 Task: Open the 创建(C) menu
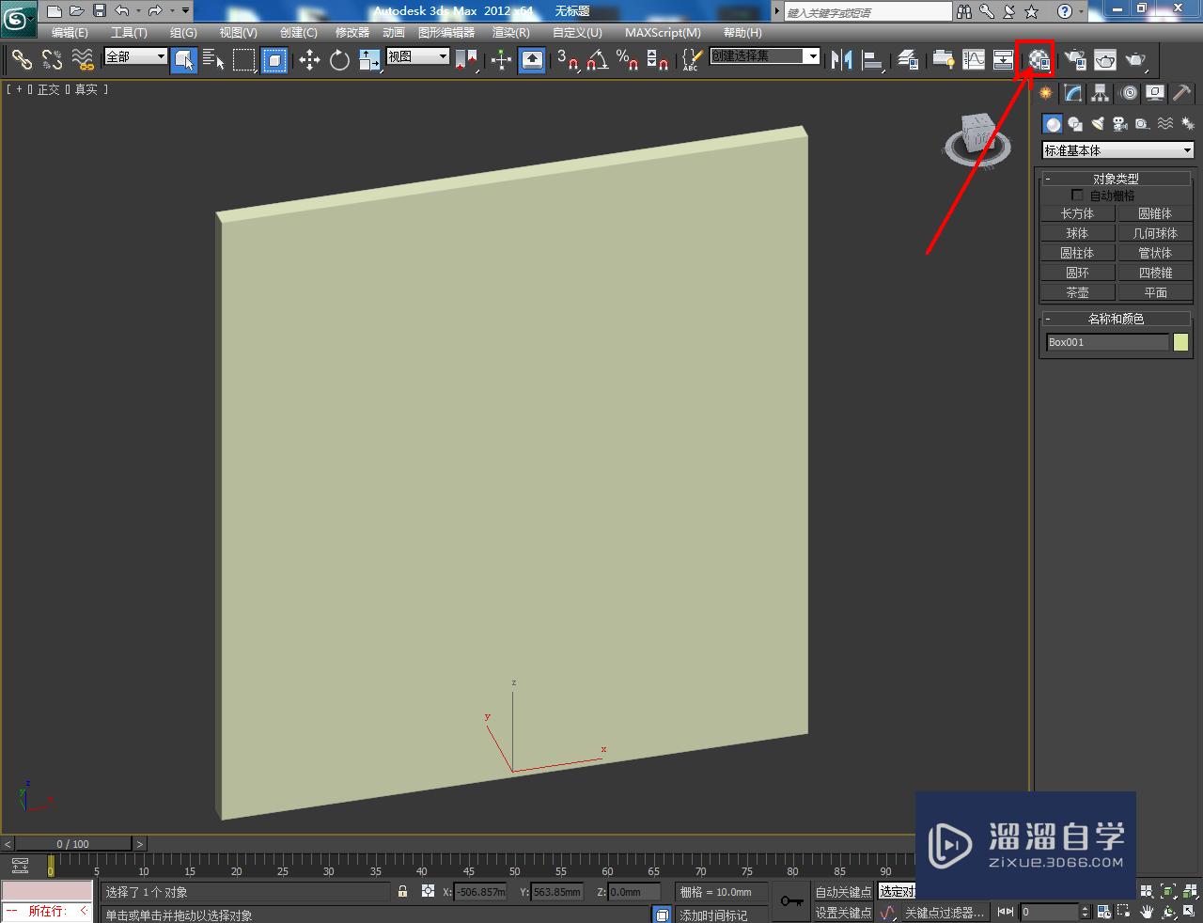pos(299,33)
